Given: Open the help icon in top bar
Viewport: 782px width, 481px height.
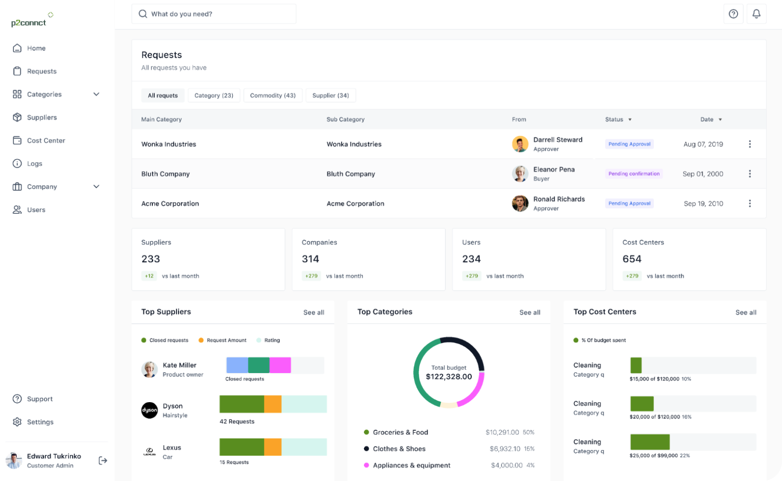Looking at the screenshot, I should [x=733, y=14].
